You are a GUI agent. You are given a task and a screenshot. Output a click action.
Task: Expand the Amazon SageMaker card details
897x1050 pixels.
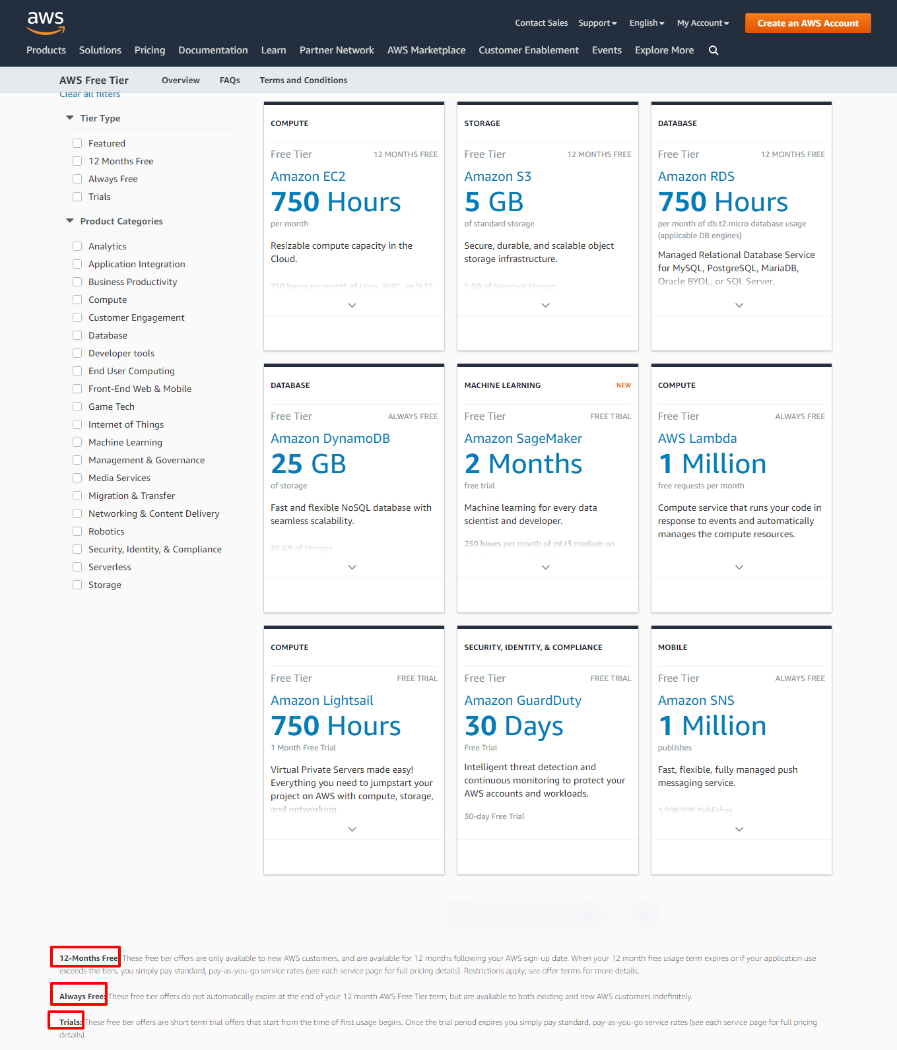click(x=546, y=567)
